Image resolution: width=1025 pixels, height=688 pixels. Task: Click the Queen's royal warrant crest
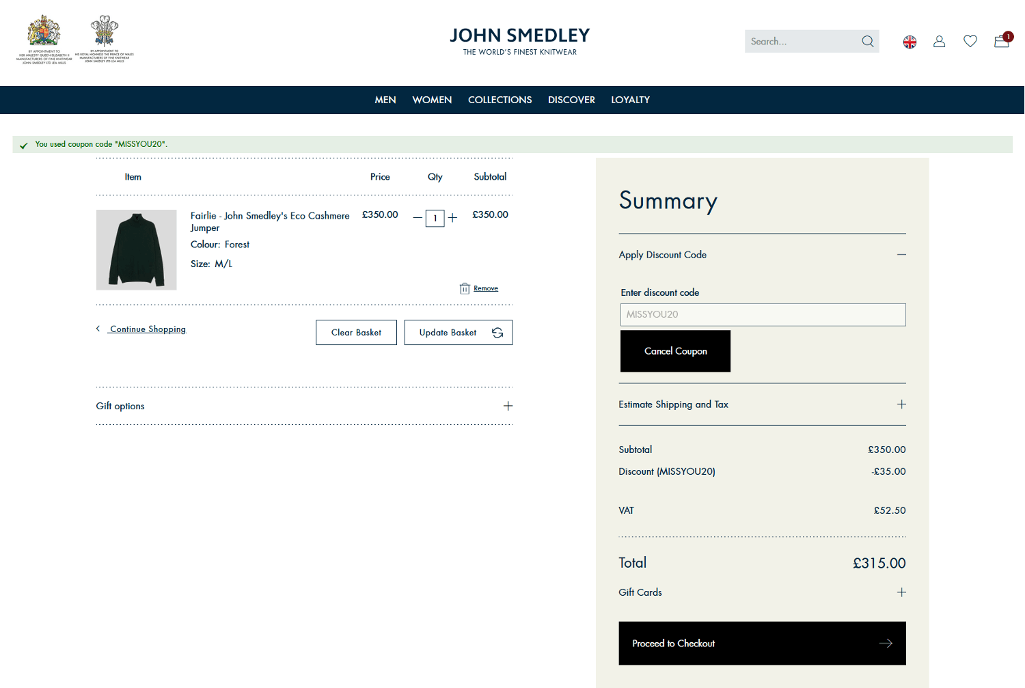pyautogui.click(x=44, y=39)
